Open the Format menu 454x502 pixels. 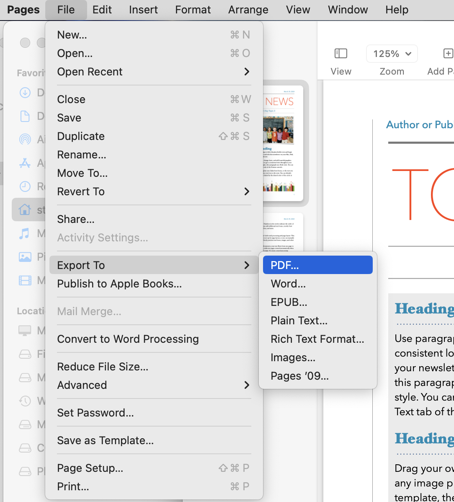pos(193,10)
